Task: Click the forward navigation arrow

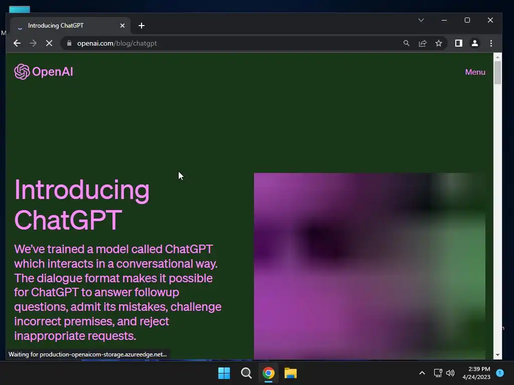Action: (33, 43)
